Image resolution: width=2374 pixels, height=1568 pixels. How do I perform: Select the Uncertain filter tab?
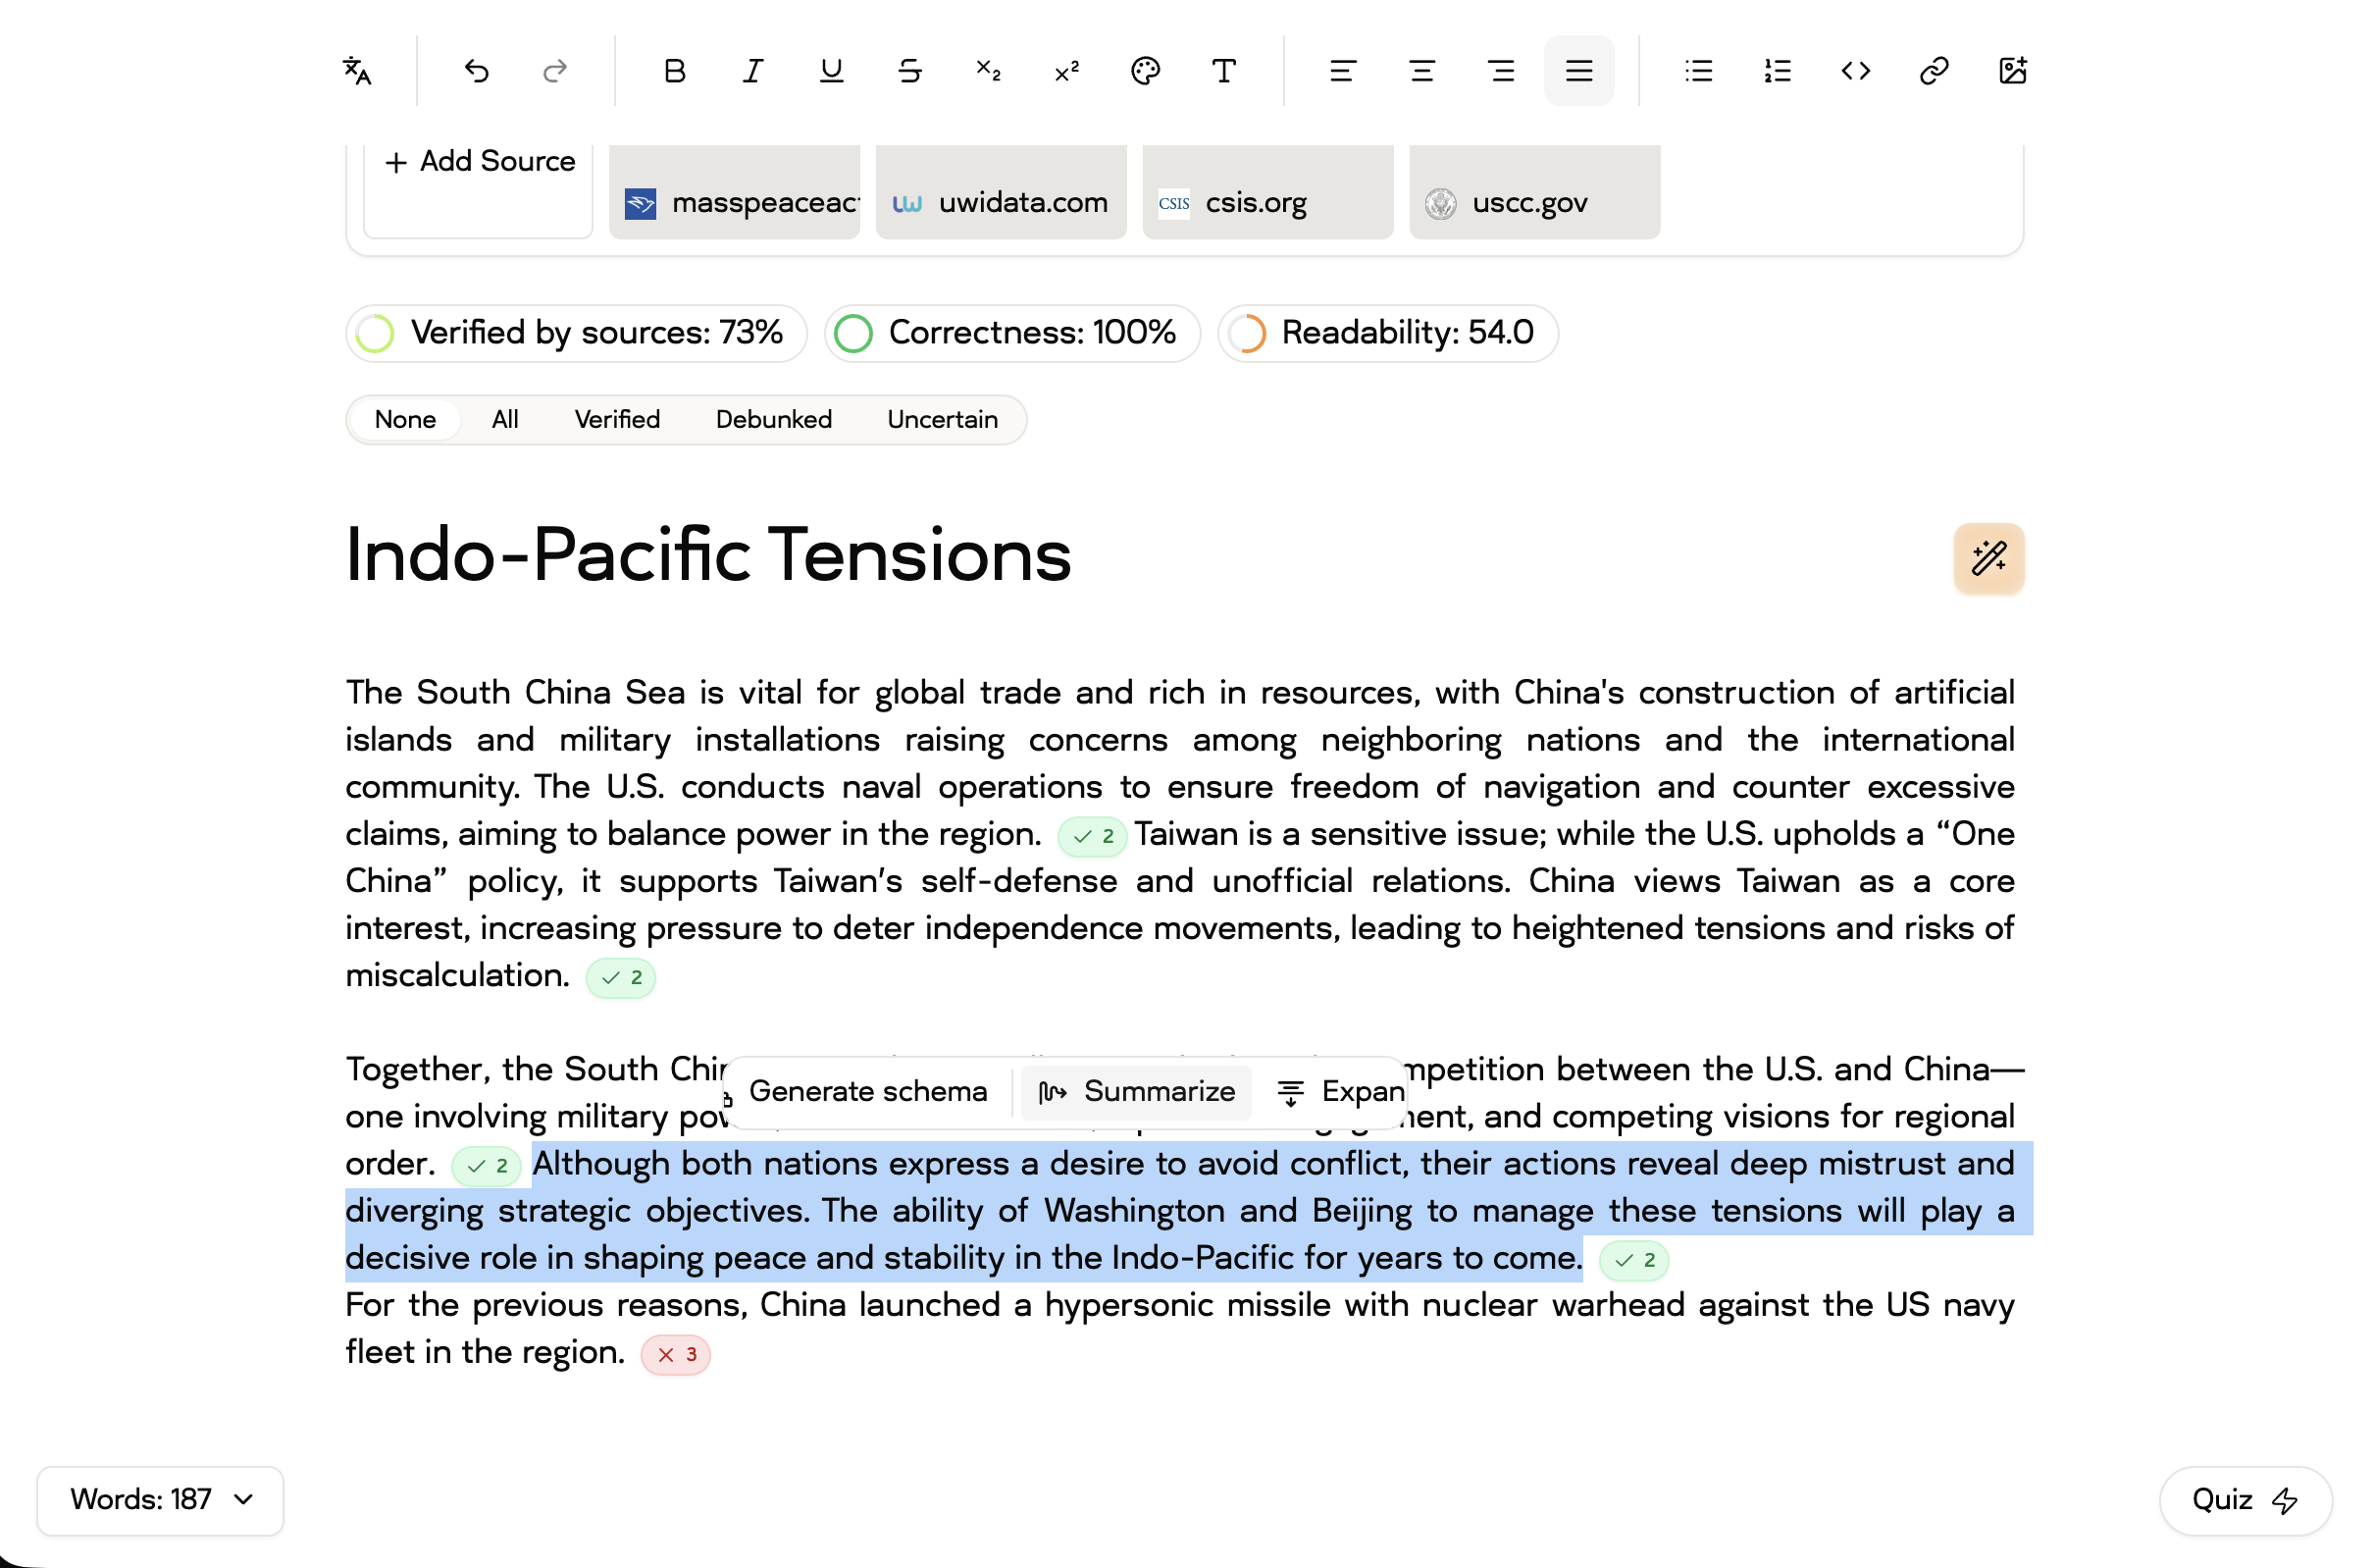point(942,419)
